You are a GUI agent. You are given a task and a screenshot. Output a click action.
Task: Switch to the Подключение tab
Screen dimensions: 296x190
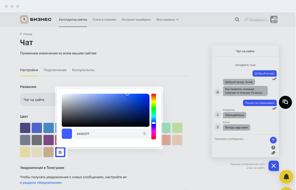[x=55, y=70]
